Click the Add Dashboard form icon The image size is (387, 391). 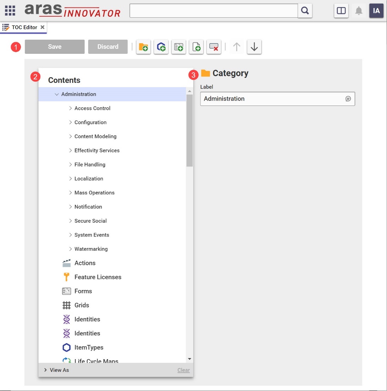178,47
